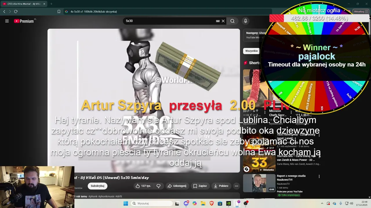This screenshot has height=208, width=371.
Task: Focus the YouTube search box
Action: point(170,21)
